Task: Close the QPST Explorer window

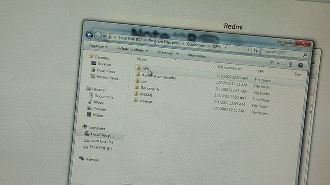Action: point(303,43)
